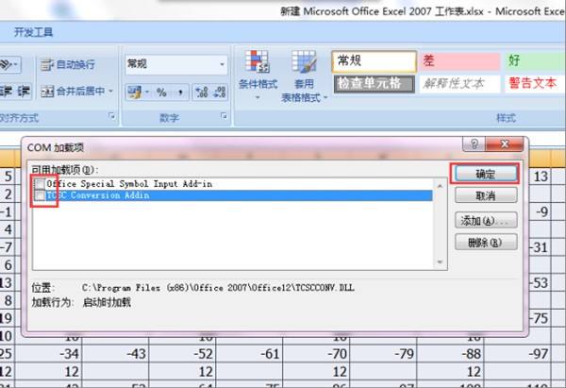Select worksheet cell containing -70
The image size is (566, 388).
pyautogui.click(x=316, y=354)
